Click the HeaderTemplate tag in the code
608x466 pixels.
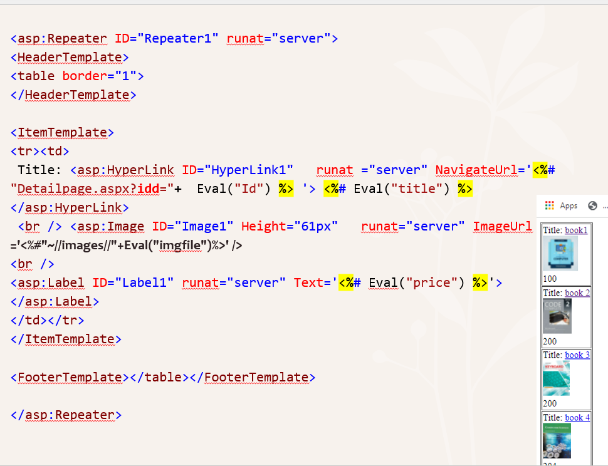pyautogui.click(x=69, y=57)
